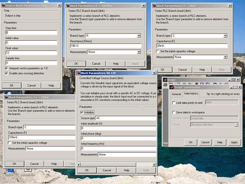Click the C1 = 100uF dialog title icon
Screen dimensions: 245x184
5,97
